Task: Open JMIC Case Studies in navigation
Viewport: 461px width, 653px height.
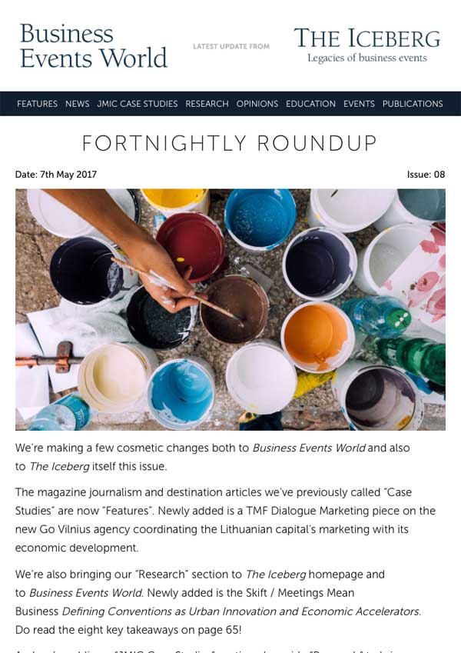Action: pyautogui.click(x=138, y=104)
